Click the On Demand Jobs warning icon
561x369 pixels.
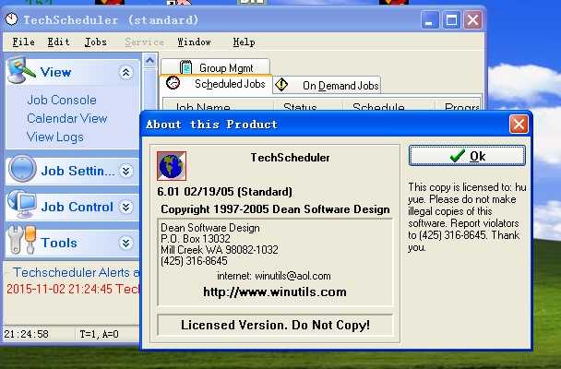pos(281,85)
